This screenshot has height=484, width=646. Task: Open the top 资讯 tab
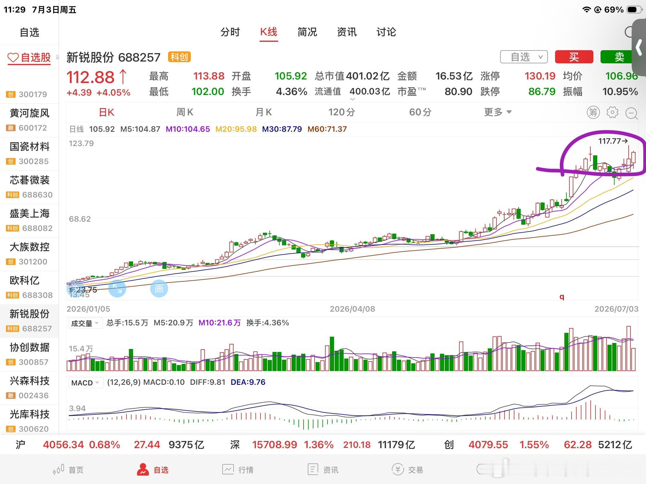pos(347,32)
